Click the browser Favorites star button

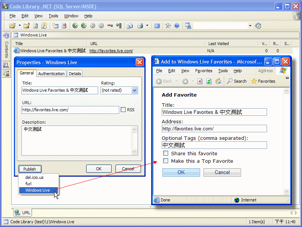[263, 81]
